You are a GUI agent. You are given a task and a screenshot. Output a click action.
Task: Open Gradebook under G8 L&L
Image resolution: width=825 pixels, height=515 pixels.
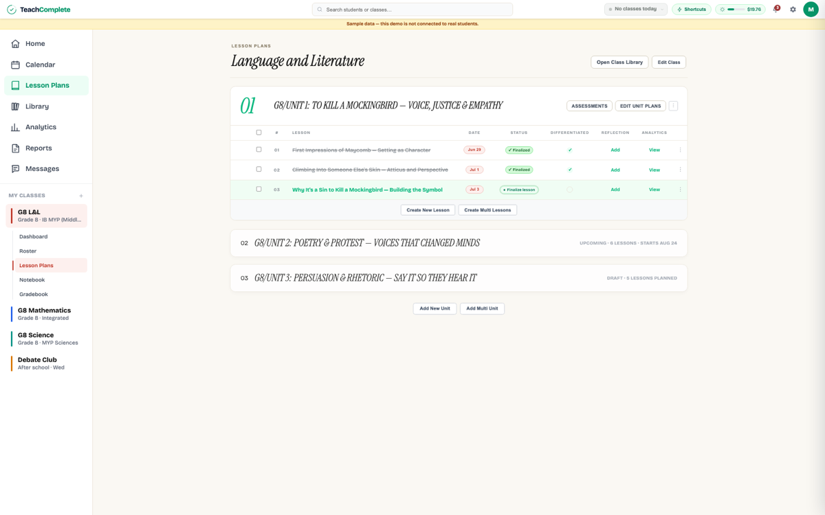(x=49, y=294)
